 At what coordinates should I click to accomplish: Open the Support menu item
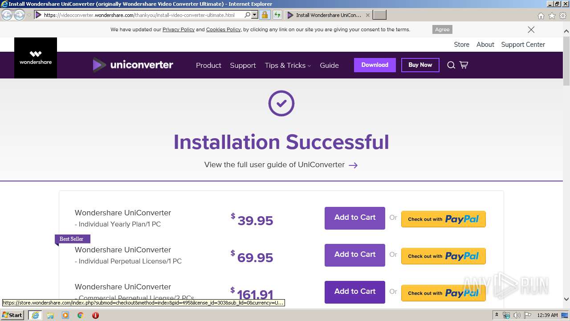pos(243,65)
